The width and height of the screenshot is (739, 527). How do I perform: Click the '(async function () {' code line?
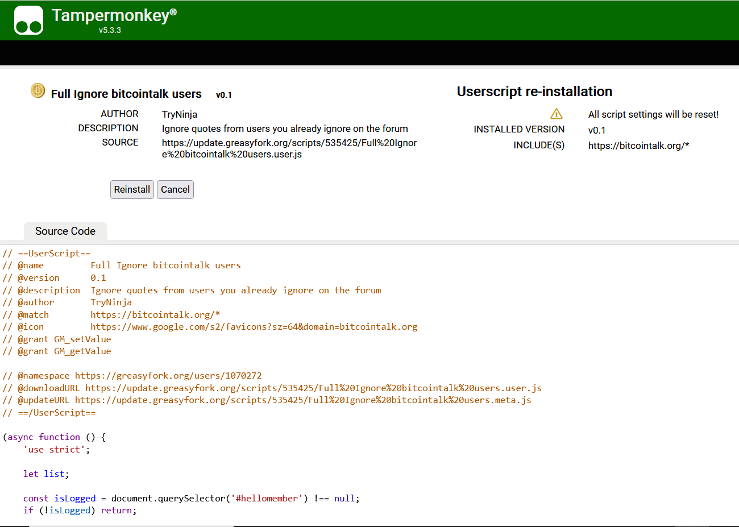coord(54,437)
